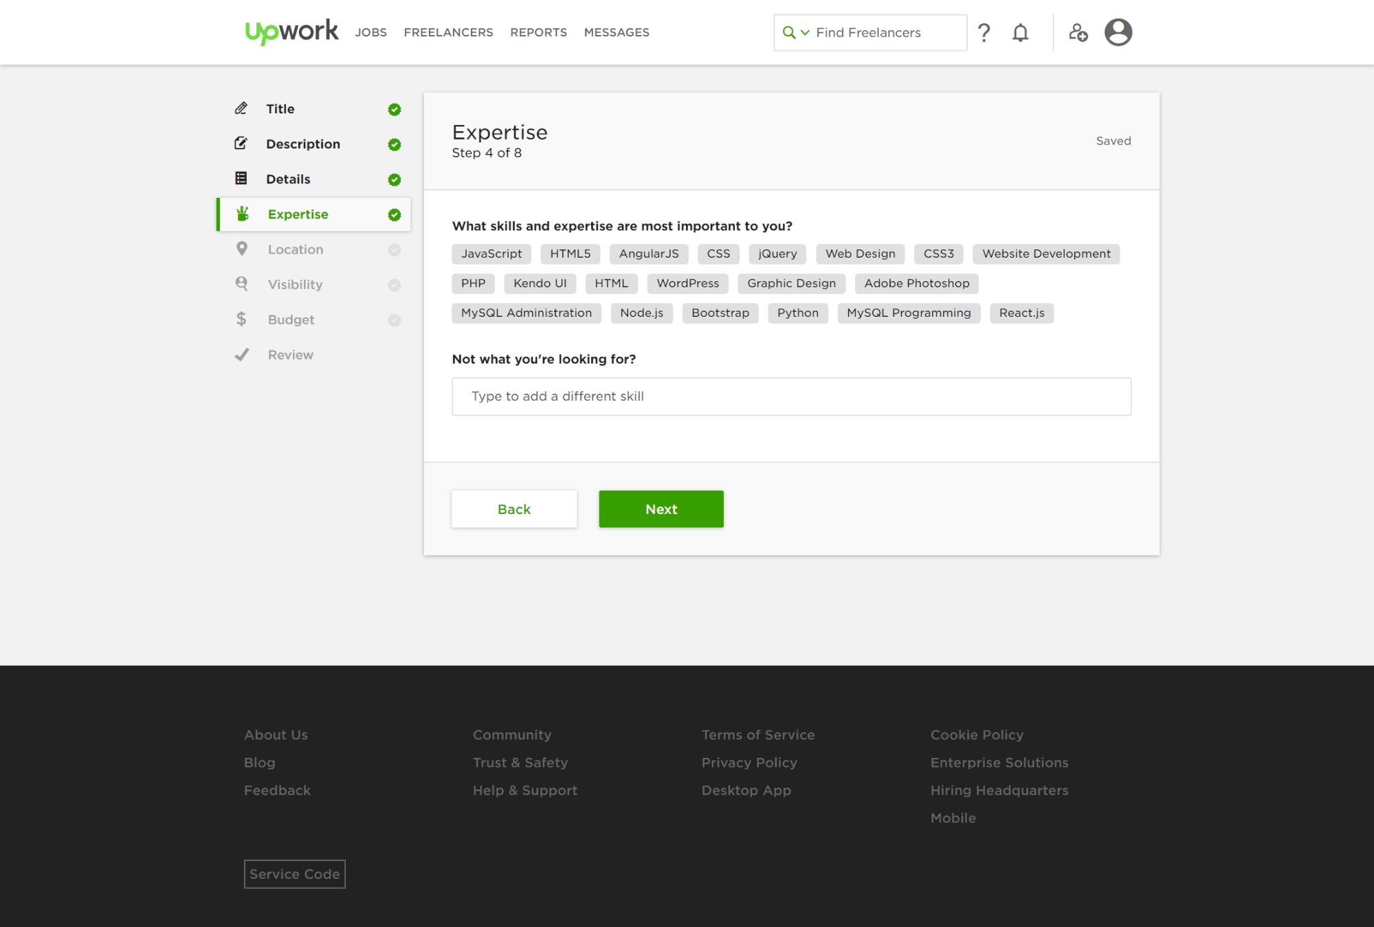
Task: Select the WordPress skill tag
Action: coord(688,283)
